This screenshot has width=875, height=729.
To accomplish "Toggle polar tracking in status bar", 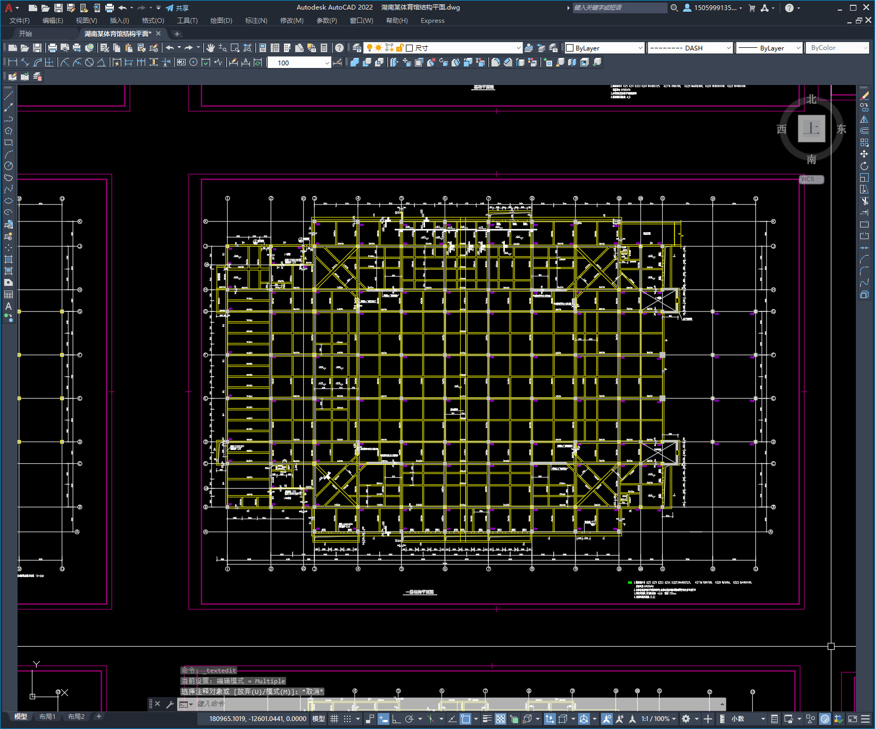I will pyautogui.click(x=409, y=719).
